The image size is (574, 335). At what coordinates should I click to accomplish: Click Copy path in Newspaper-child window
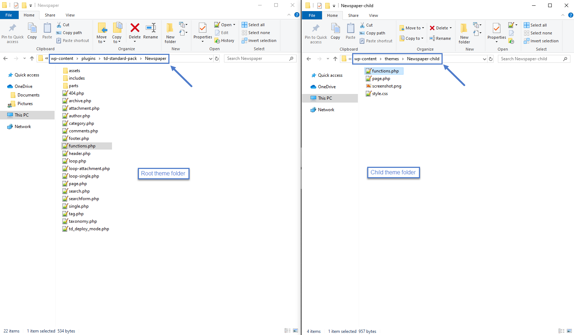(x=373, y=33)
